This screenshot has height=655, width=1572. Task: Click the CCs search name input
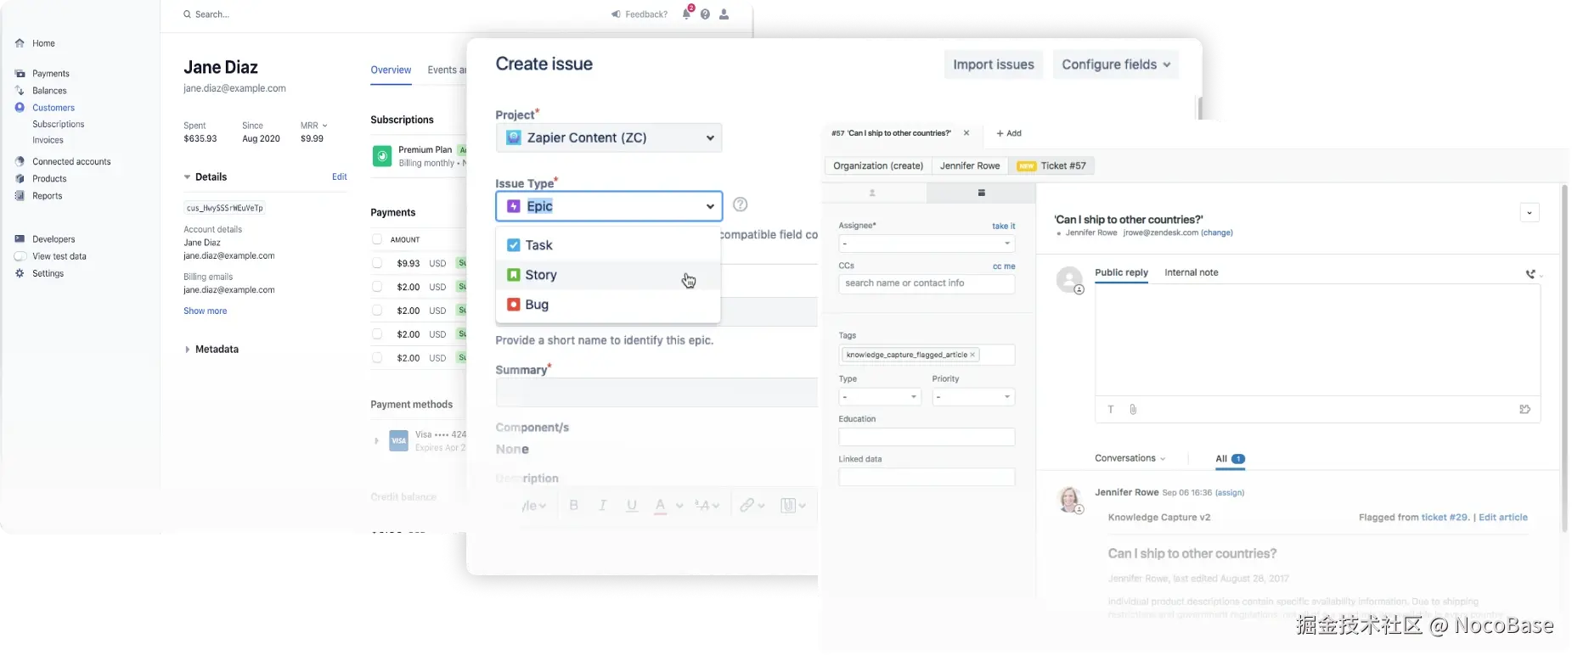click(x=927, y=283)
